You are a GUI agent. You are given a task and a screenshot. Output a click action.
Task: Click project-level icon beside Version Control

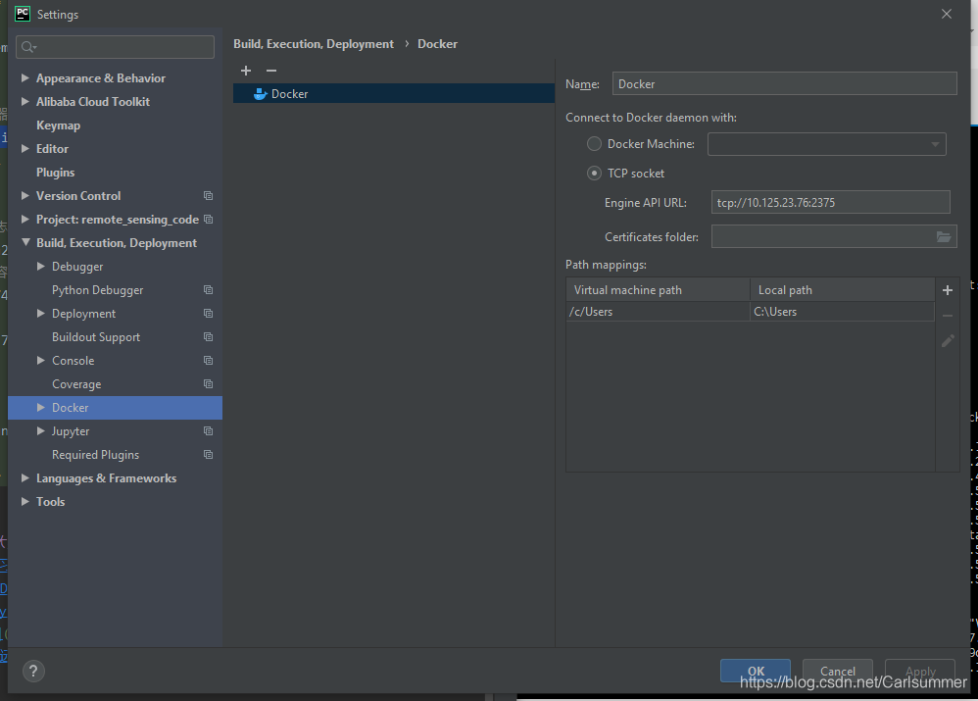click(x=209, y=196)
